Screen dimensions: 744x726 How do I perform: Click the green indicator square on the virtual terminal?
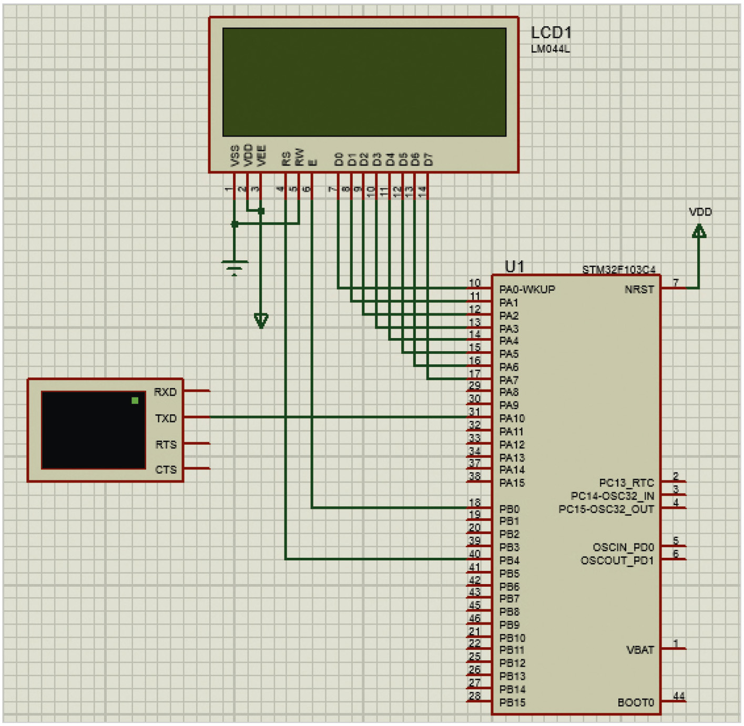[135, 401]
